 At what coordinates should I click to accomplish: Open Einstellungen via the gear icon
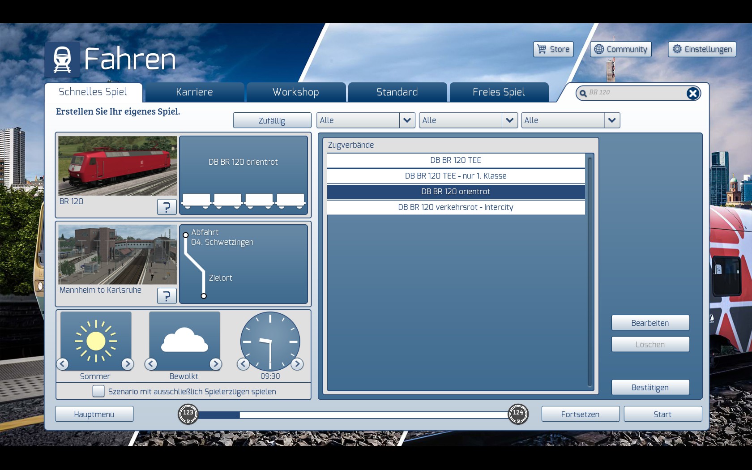point(677,49)
